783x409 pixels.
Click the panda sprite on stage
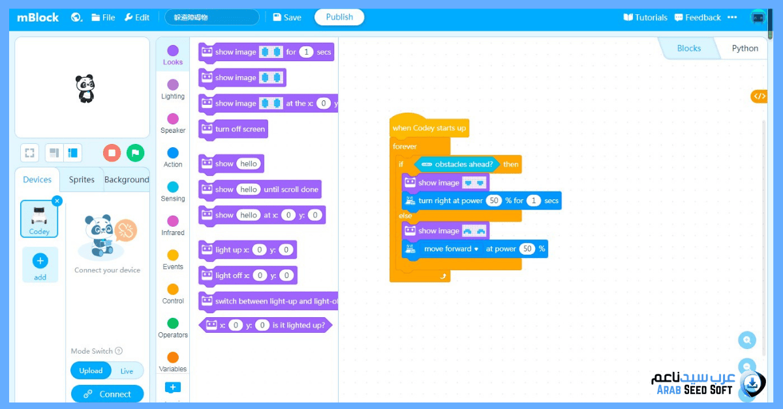click(85, 89)
